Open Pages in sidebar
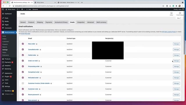Screen dimensions: 186x105 tap(6, 25)
